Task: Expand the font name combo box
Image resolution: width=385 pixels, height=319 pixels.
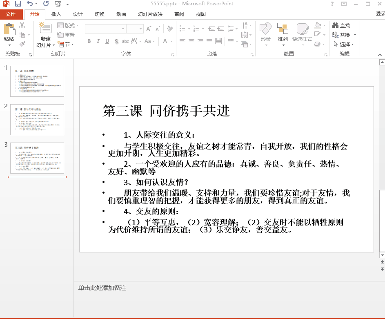Action: point(123,29)
